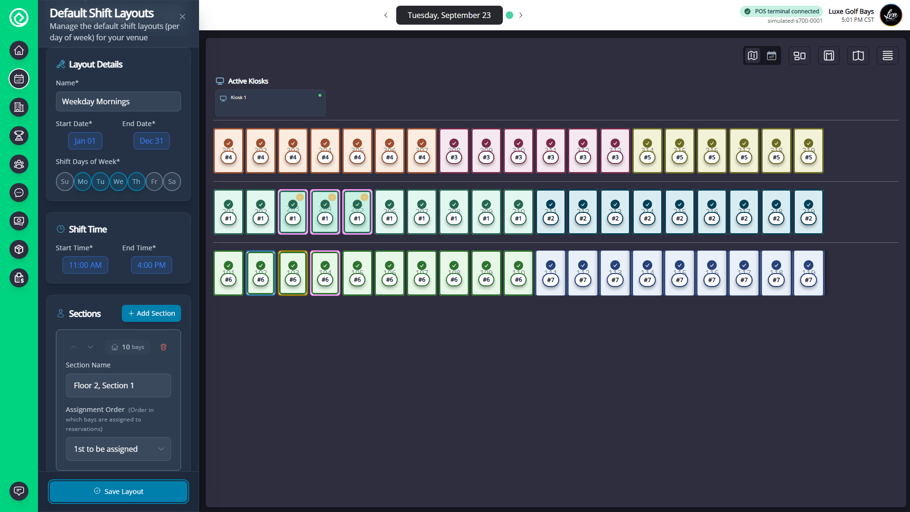This screenshot has width=910, height=512.
Task: Switch to list view icon
Action: pyautogui.click(x=887, y=56)
